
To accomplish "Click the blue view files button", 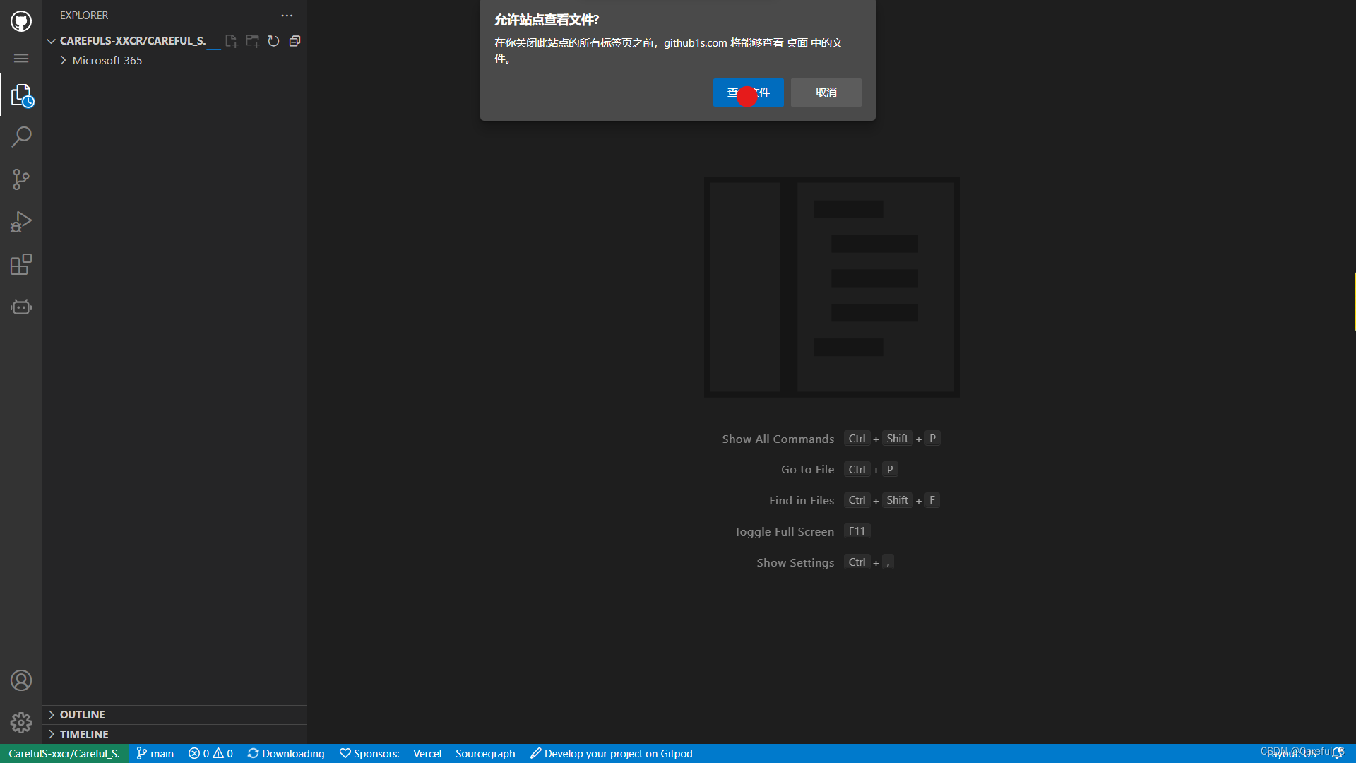I will tap(748, 93).
